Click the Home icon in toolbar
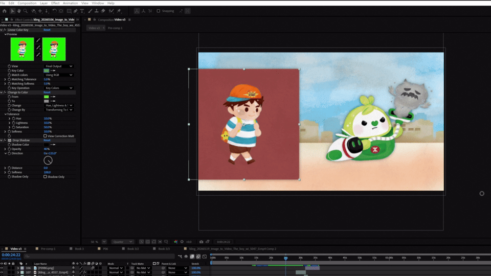 click(5, 11)
